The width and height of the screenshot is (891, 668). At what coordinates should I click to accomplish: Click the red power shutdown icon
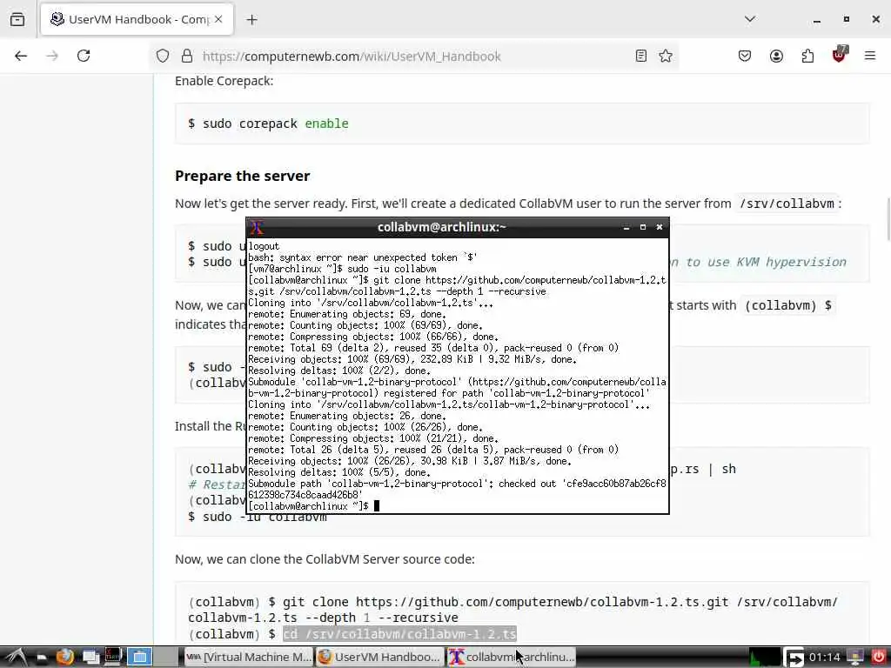point(879,658)
